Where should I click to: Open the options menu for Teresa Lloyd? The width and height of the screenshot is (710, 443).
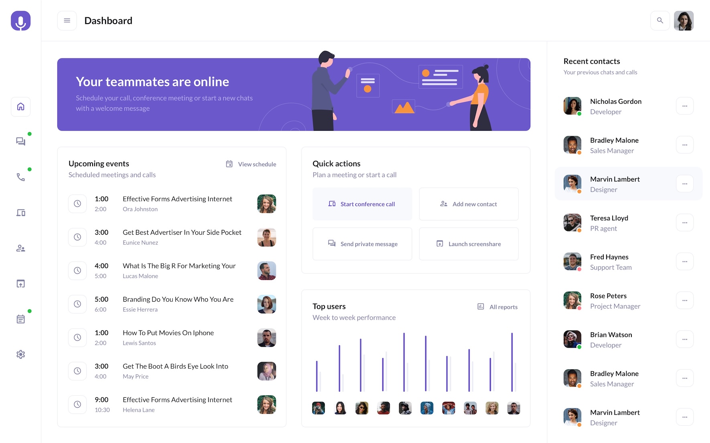[685, 222]
